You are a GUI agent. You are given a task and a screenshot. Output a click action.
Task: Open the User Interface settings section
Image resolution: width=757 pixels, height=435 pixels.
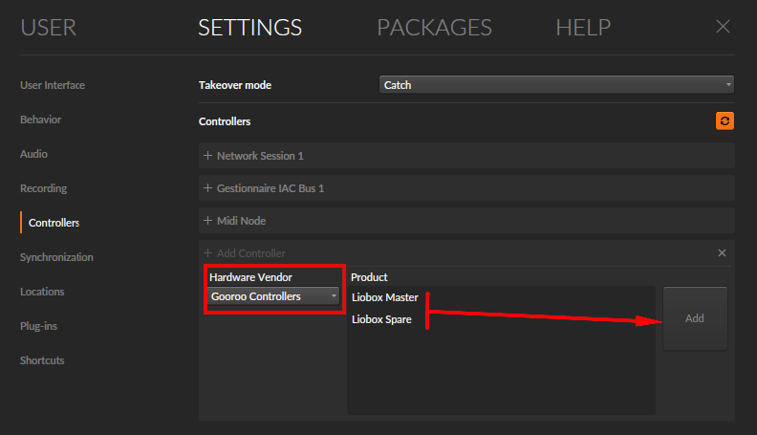pos(53,85)
